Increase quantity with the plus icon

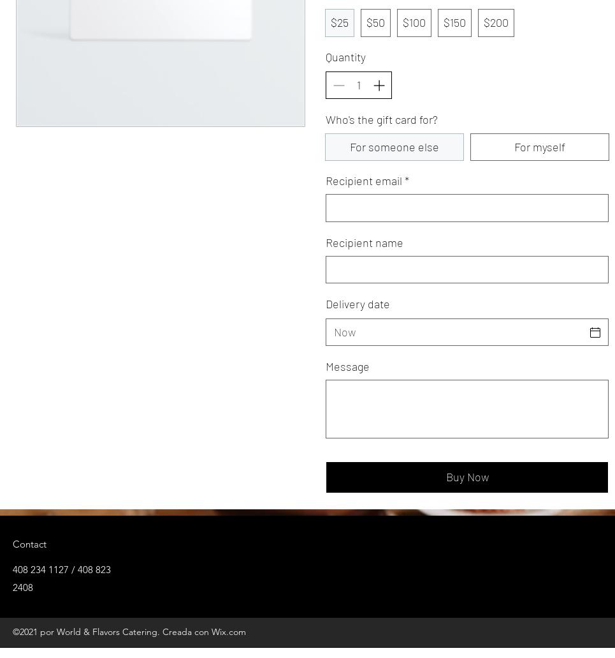pos(379,86)
